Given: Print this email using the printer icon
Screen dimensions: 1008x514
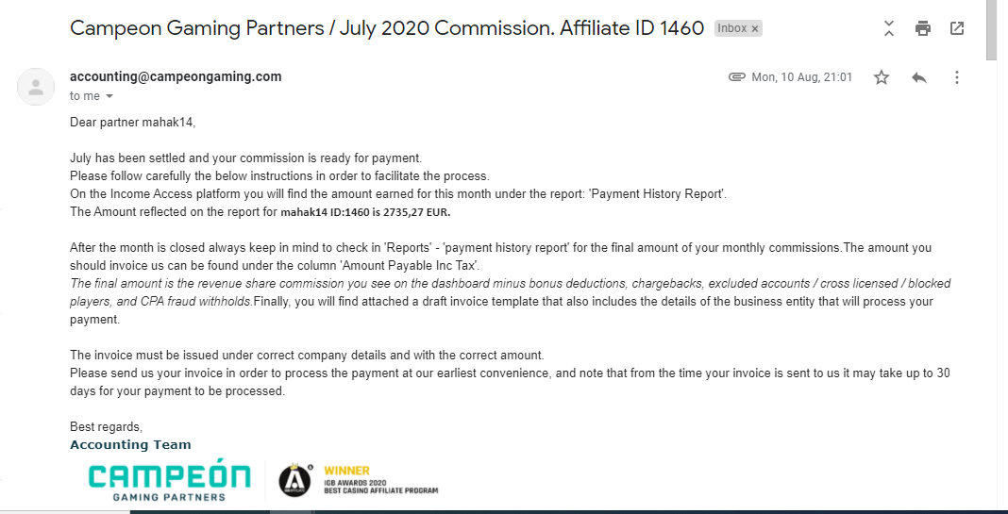Looking at the screenshot, I should 923,28.
